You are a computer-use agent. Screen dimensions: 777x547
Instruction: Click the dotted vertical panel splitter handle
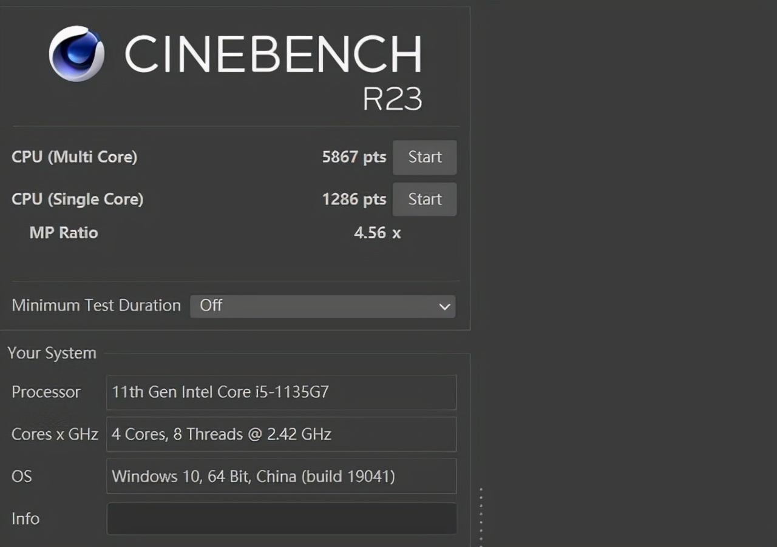[x=481, y=515]
